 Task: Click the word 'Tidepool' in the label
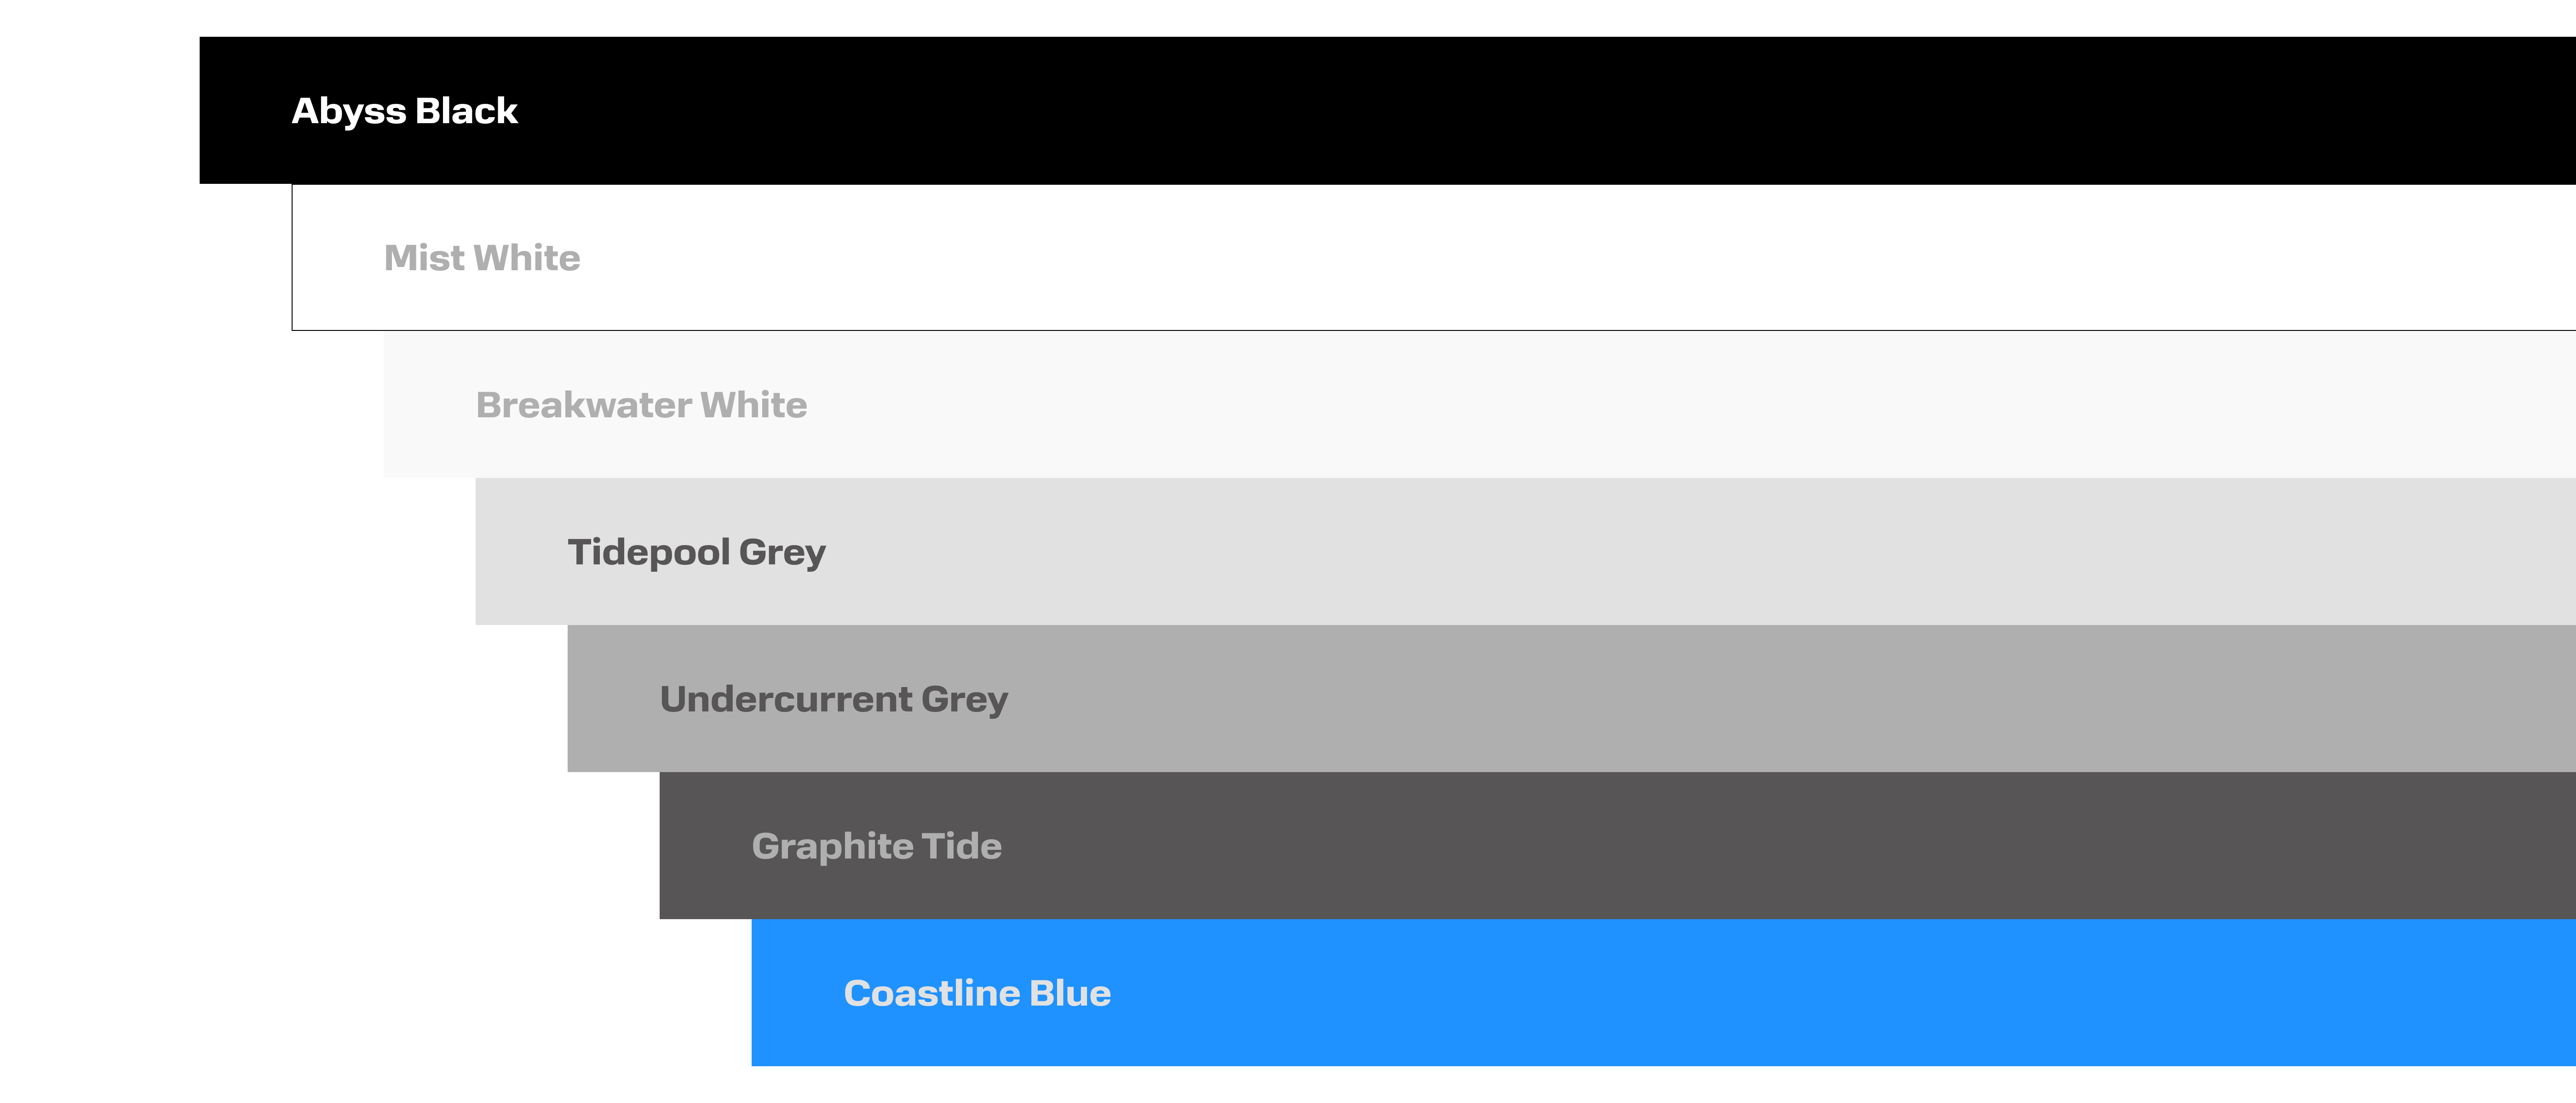[x=648, y=552]
